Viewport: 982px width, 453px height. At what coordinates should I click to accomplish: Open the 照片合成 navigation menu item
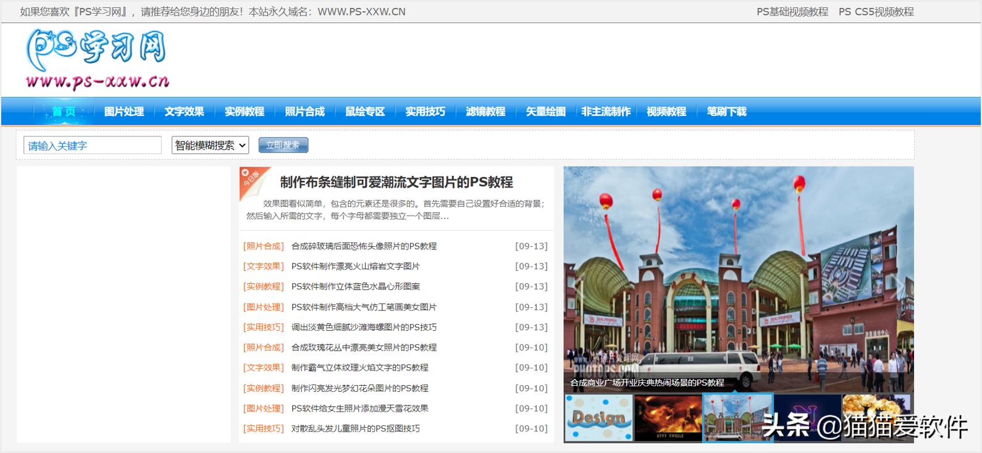(304, 112)
